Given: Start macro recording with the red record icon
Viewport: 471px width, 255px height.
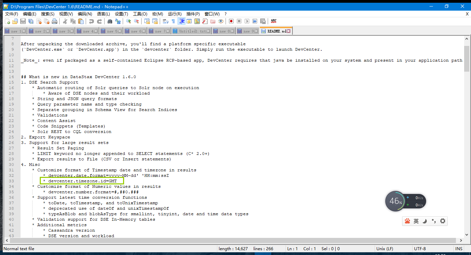Looking at the screenshot, I should [x=231, y=21].
